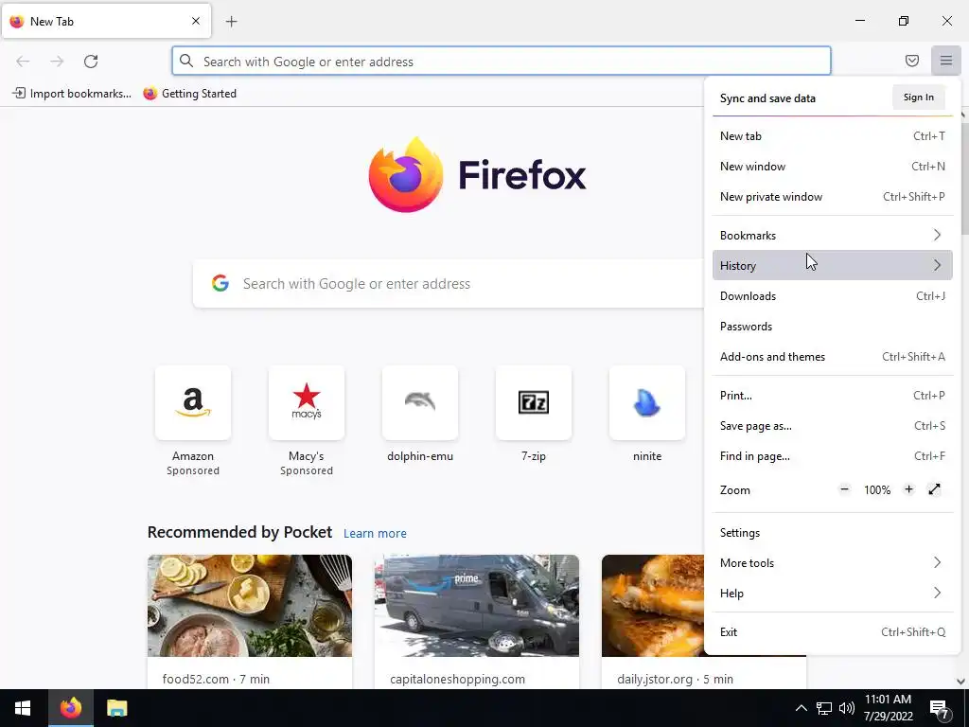This screenshot has width=969, height=727.
Task: Click the Sign In button
Action: pos(918,98)
